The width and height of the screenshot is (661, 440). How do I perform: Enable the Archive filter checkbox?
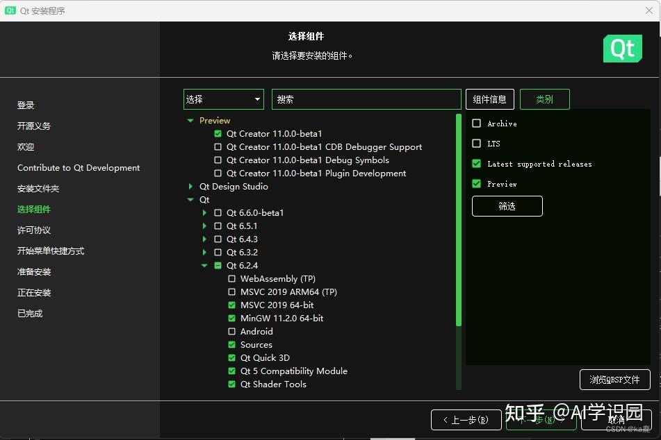tap(476, 123)
